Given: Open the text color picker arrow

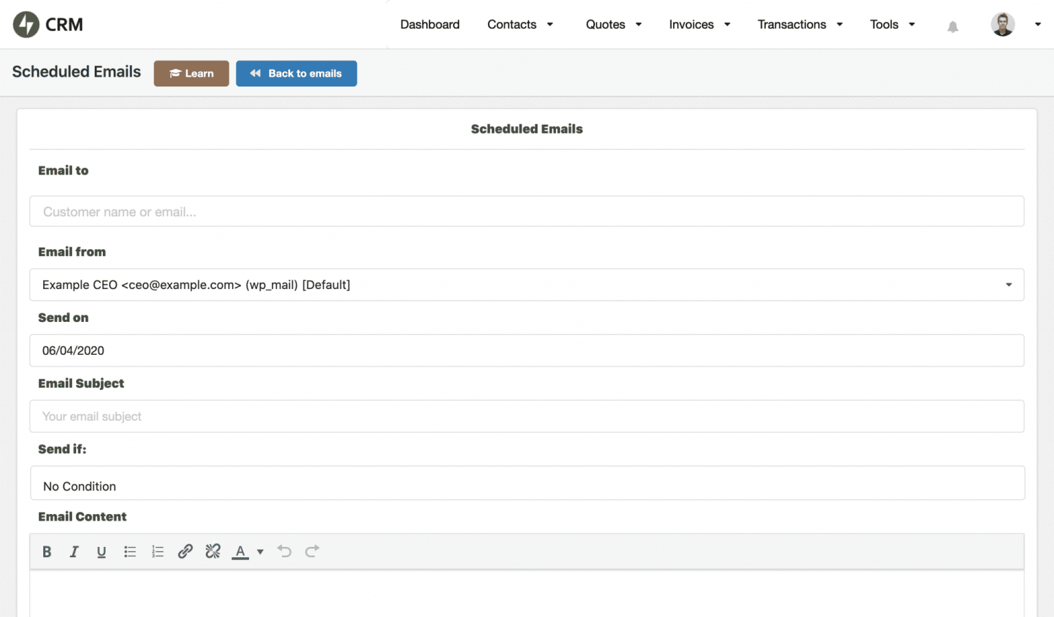Looking at the screenshot, I should (260, 551).
